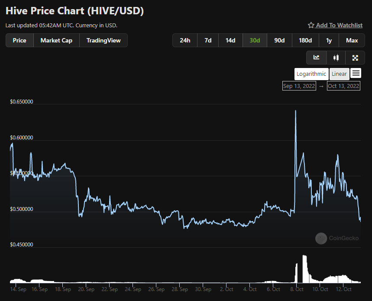This screenshot has width=372, height=301.
Task: Select Logarithmic scale
Action: (311, 74)
